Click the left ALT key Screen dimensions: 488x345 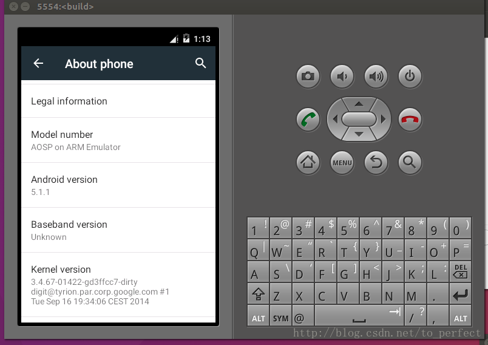259,315
